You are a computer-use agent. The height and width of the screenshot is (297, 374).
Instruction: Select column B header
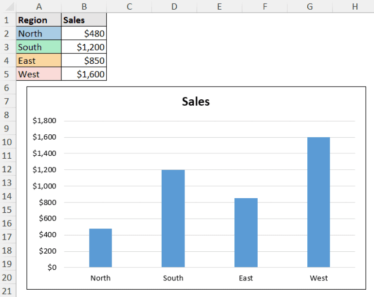coord(84,6)
